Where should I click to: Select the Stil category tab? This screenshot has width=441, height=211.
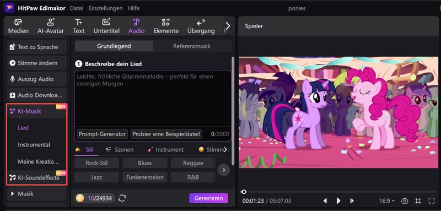tap(86, 150)
